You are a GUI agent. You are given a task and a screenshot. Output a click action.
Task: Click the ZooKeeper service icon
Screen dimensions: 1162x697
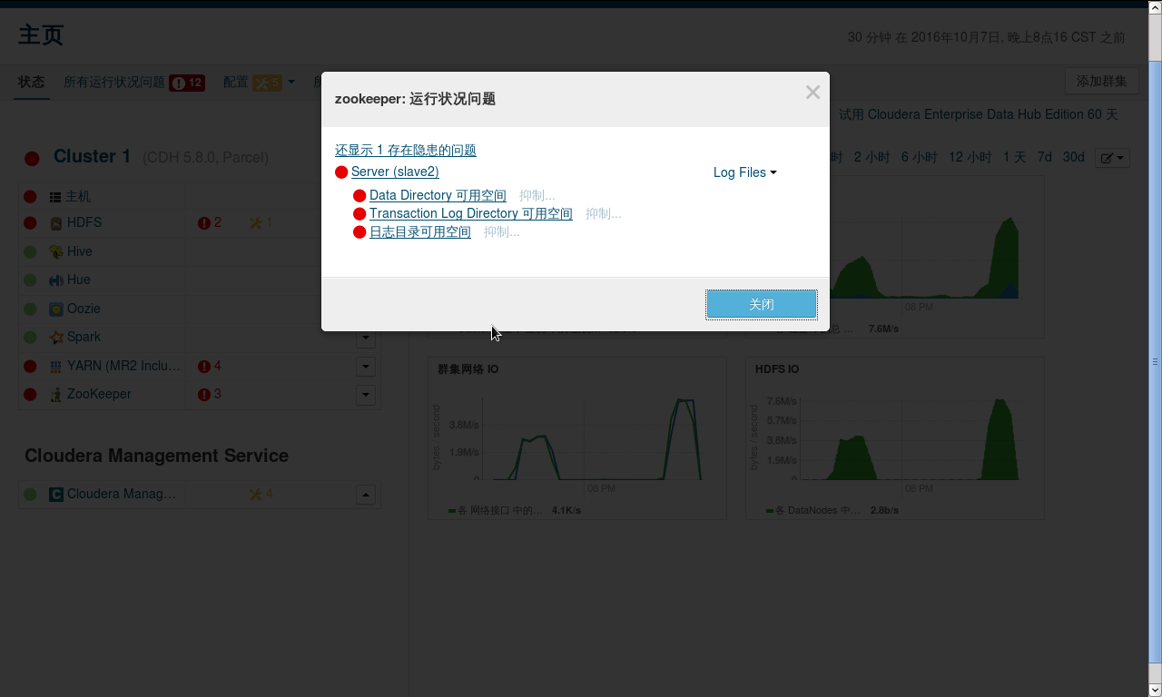tap(56, 395)
